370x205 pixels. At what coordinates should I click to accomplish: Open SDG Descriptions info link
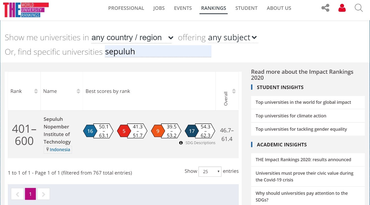[197, 143]
